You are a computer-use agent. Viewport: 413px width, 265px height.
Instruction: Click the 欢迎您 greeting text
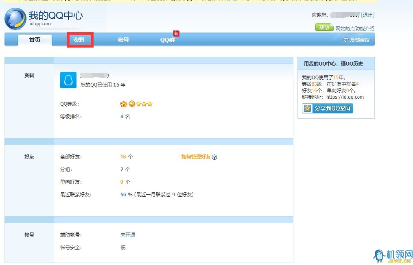click(319, 15)
